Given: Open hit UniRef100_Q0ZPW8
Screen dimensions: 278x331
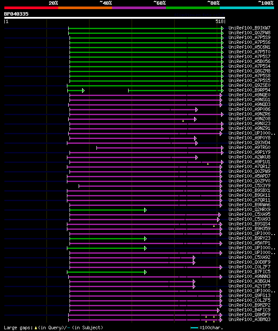Looking at the screenshot, I should 249,33.
